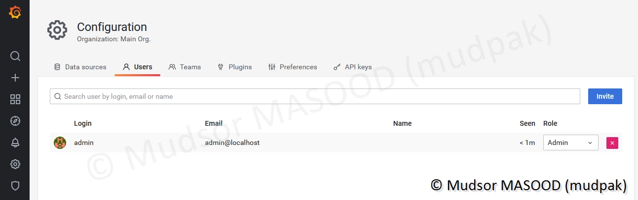The image size is (638, 200).
Task: Open the Dashboards grid icon
Action: pos(15,99)
